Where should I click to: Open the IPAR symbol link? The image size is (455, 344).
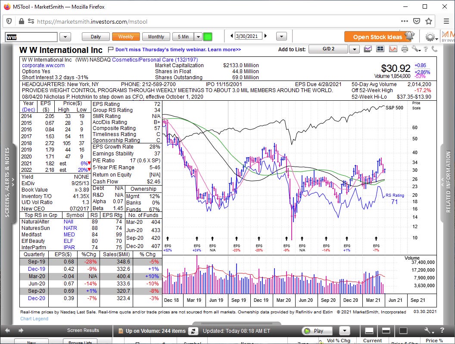(x=69, y=248)
